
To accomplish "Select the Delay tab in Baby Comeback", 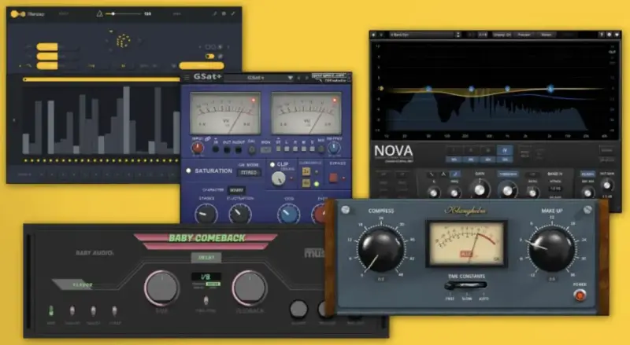I will (x=206, y=258).
